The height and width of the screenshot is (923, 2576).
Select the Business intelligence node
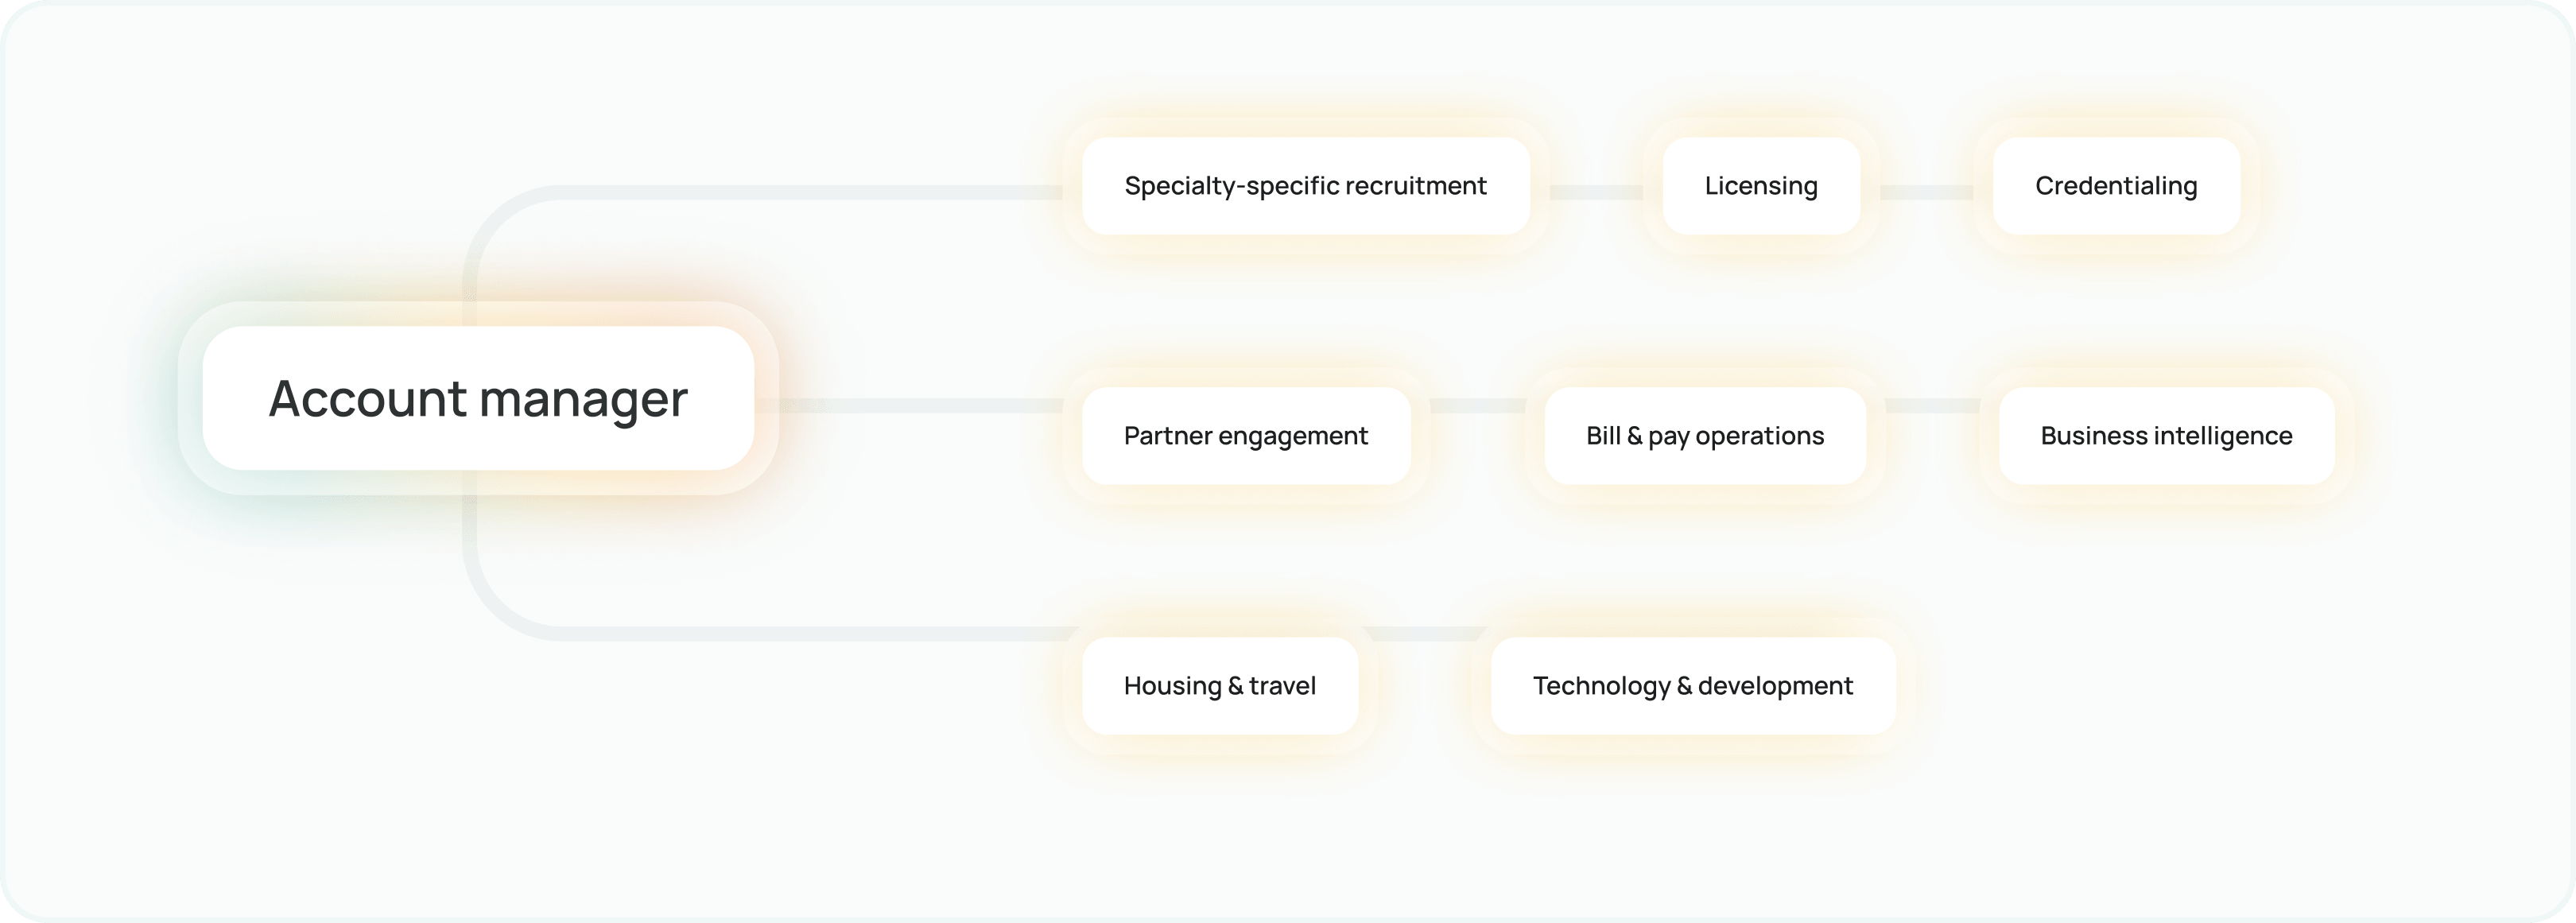[x=2166, y=436]
